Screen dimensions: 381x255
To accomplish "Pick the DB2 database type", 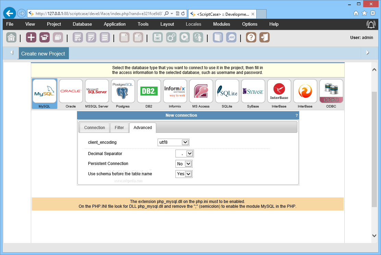I will pyautogui.click(x=149, y=94).
